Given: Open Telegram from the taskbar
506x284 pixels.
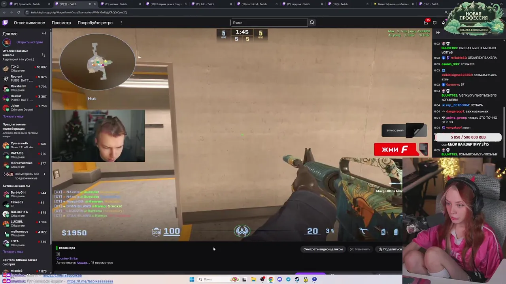Looking at the screenshot, I should [x=288, y=279].
